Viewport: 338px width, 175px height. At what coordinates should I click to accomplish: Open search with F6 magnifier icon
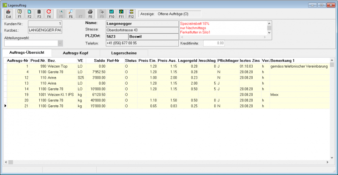(x=71, y=14)
